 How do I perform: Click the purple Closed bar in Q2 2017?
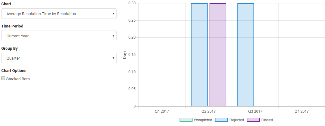tap(218, 55)
